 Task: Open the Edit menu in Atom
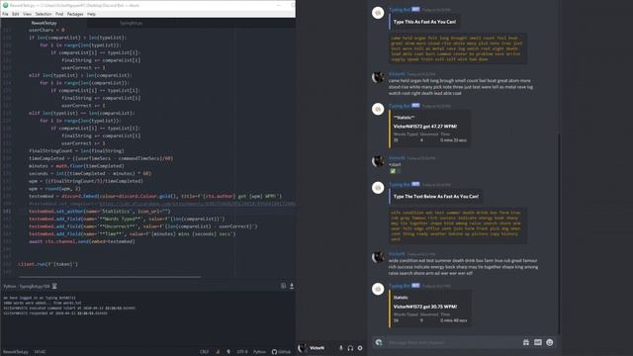(x=16, y=14)
